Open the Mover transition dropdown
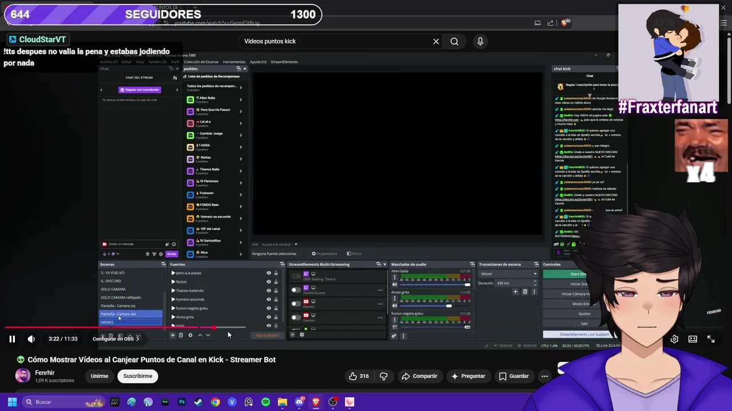Viewport: 732px width, 411px height. (508, 273)
